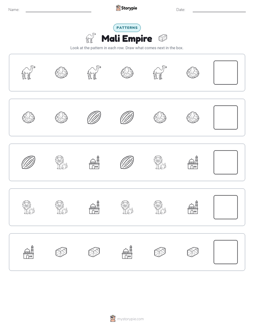This screenshot has height=329, width=254.
Task: Click the answer box in row two
Action: pyautogui.click(x=226, y=117)
